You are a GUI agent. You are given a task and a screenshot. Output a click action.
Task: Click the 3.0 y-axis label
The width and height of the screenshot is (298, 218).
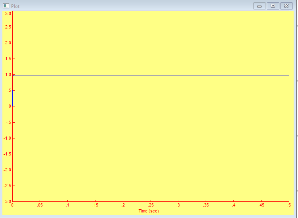click(x=8, y=13)
